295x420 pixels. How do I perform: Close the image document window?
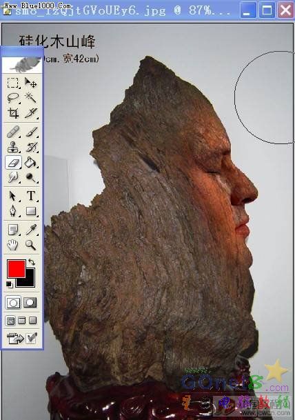(x=285, y=10)
